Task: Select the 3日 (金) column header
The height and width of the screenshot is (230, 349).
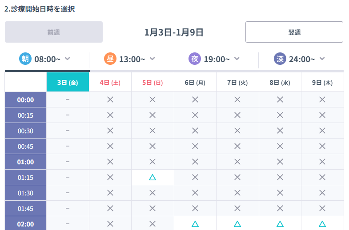Action: (68, 83)
